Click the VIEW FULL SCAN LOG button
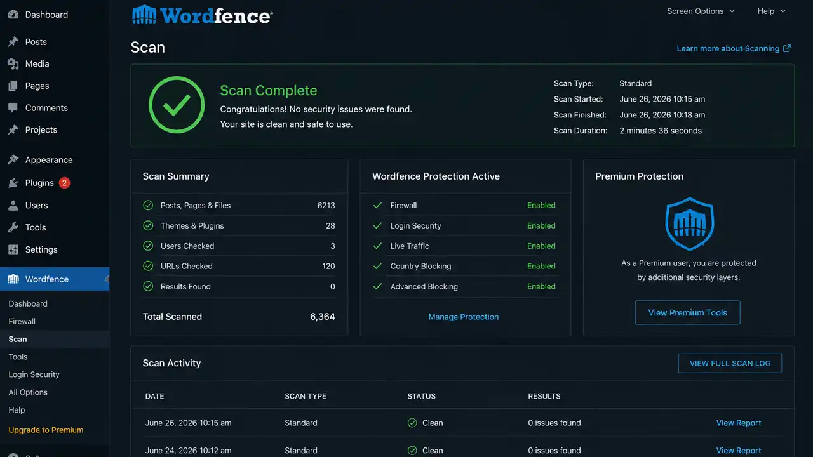 coord(730,363)
